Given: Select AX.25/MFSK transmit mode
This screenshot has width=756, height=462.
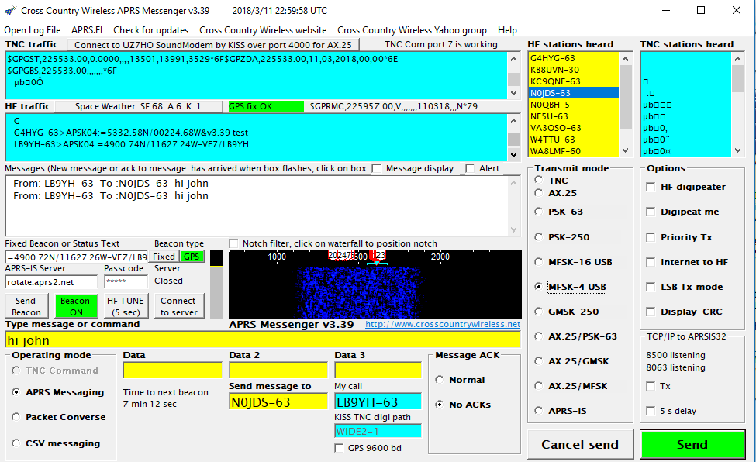Looking at the screenshot, I should [x=539, y=386].
